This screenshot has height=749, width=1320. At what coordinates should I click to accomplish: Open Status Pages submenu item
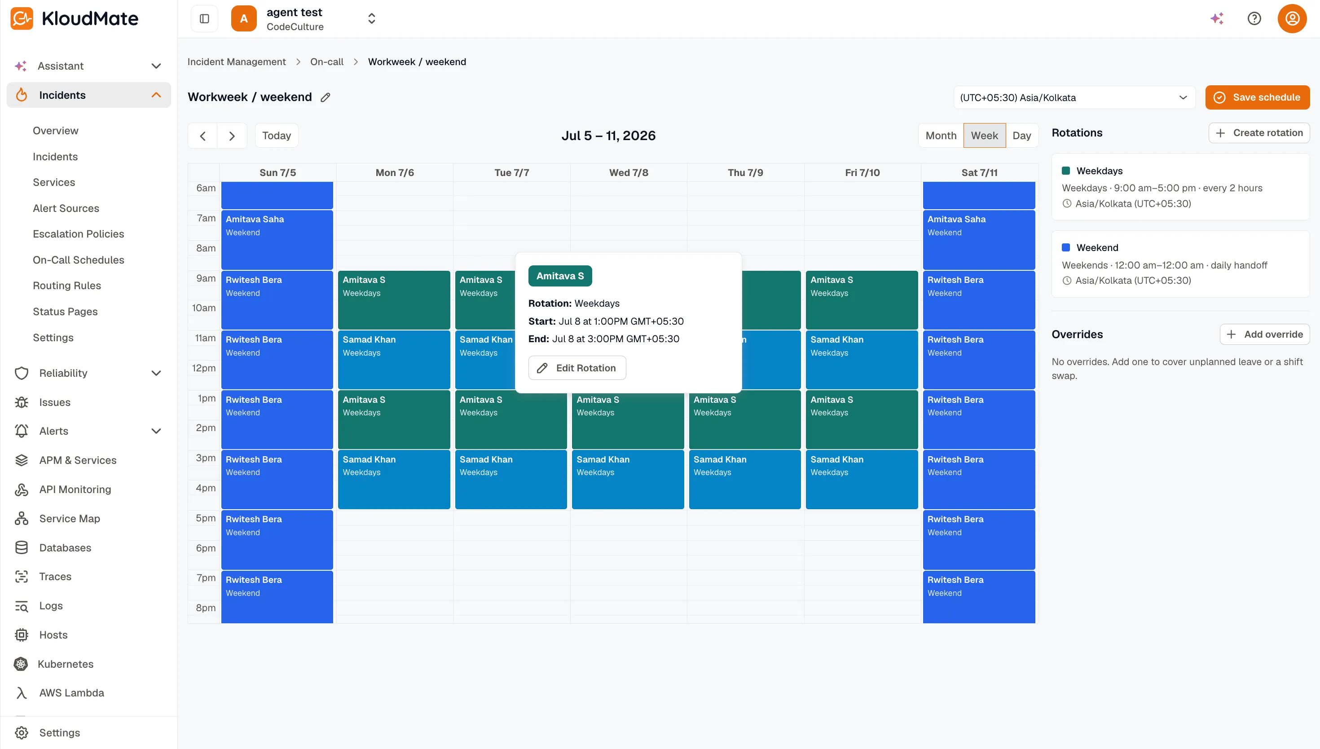(65, 312)
